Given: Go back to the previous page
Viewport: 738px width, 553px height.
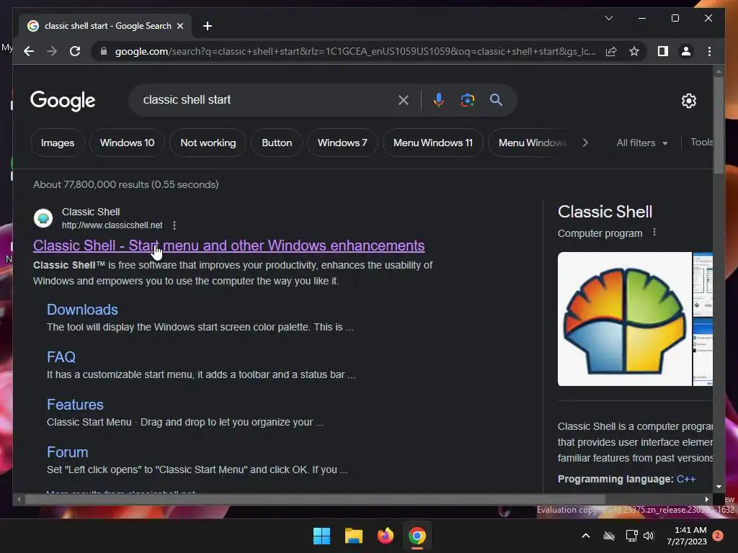Looking at the screenshot, I should coord(29,51).
